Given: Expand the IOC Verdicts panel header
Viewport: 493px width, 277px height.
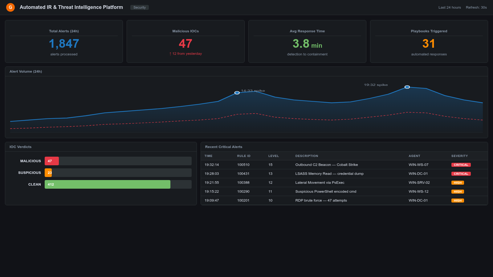Looking at the screenshot, I should 20,147.
